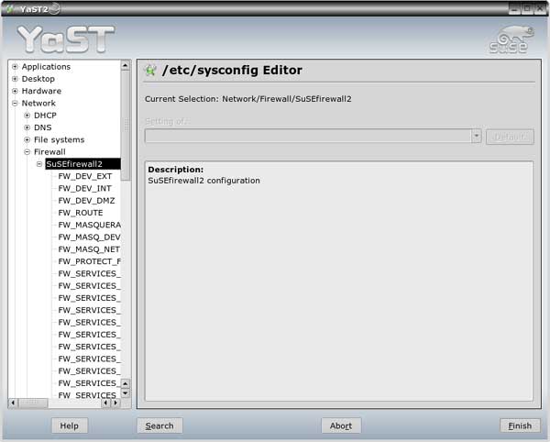Click the YaST2 title bar icon
Screen dimensions: 550x442
[10, 9]
